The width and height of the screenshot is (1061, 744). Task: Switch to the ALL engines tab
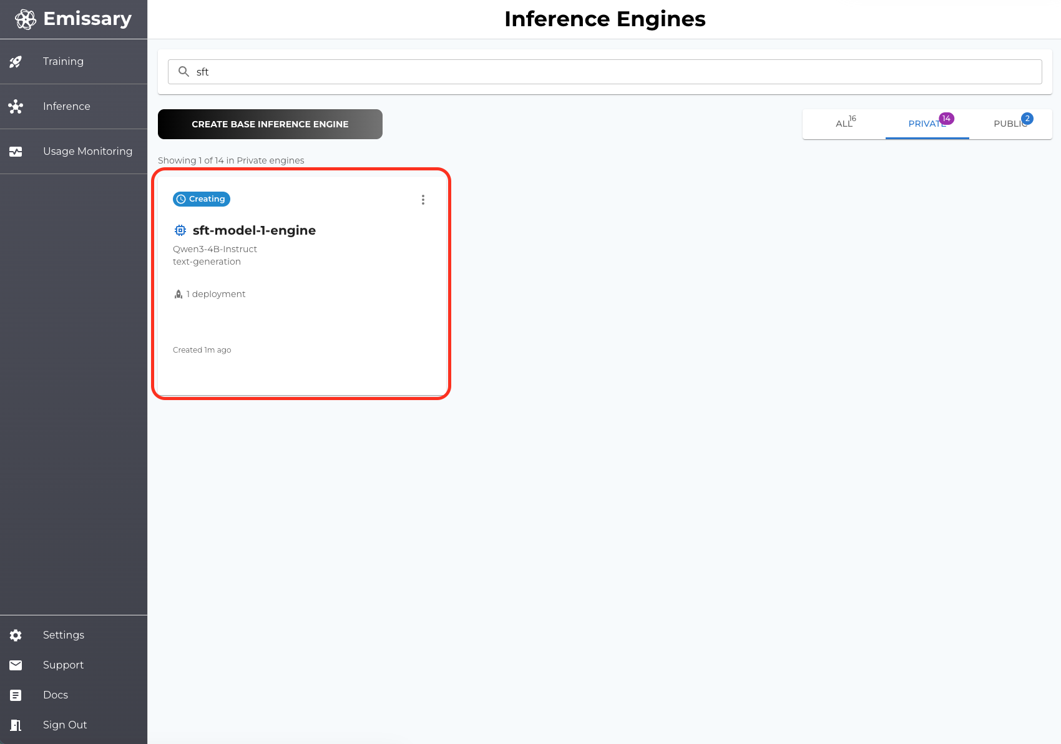point(844,124)
